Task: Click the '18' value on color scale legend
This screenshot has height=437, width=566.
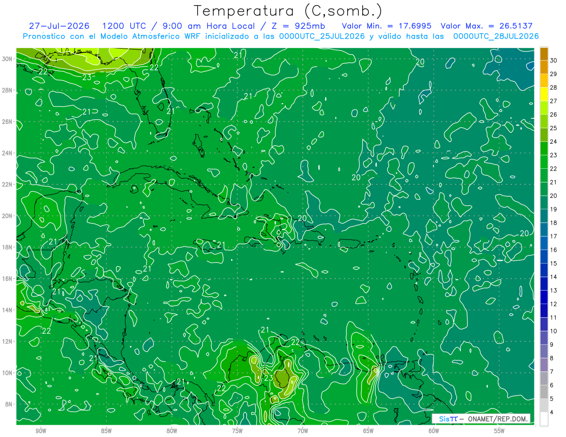Action: tap(554, 223)
